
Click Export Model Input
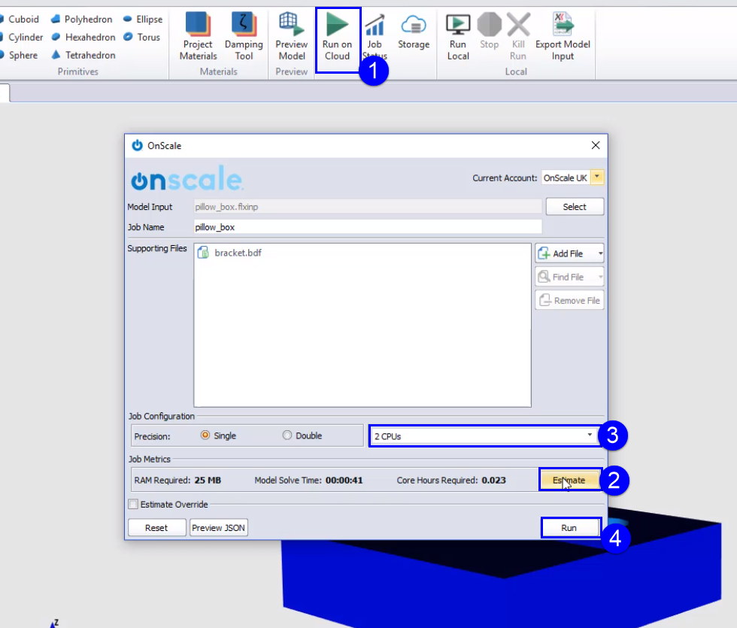point(563,37)
